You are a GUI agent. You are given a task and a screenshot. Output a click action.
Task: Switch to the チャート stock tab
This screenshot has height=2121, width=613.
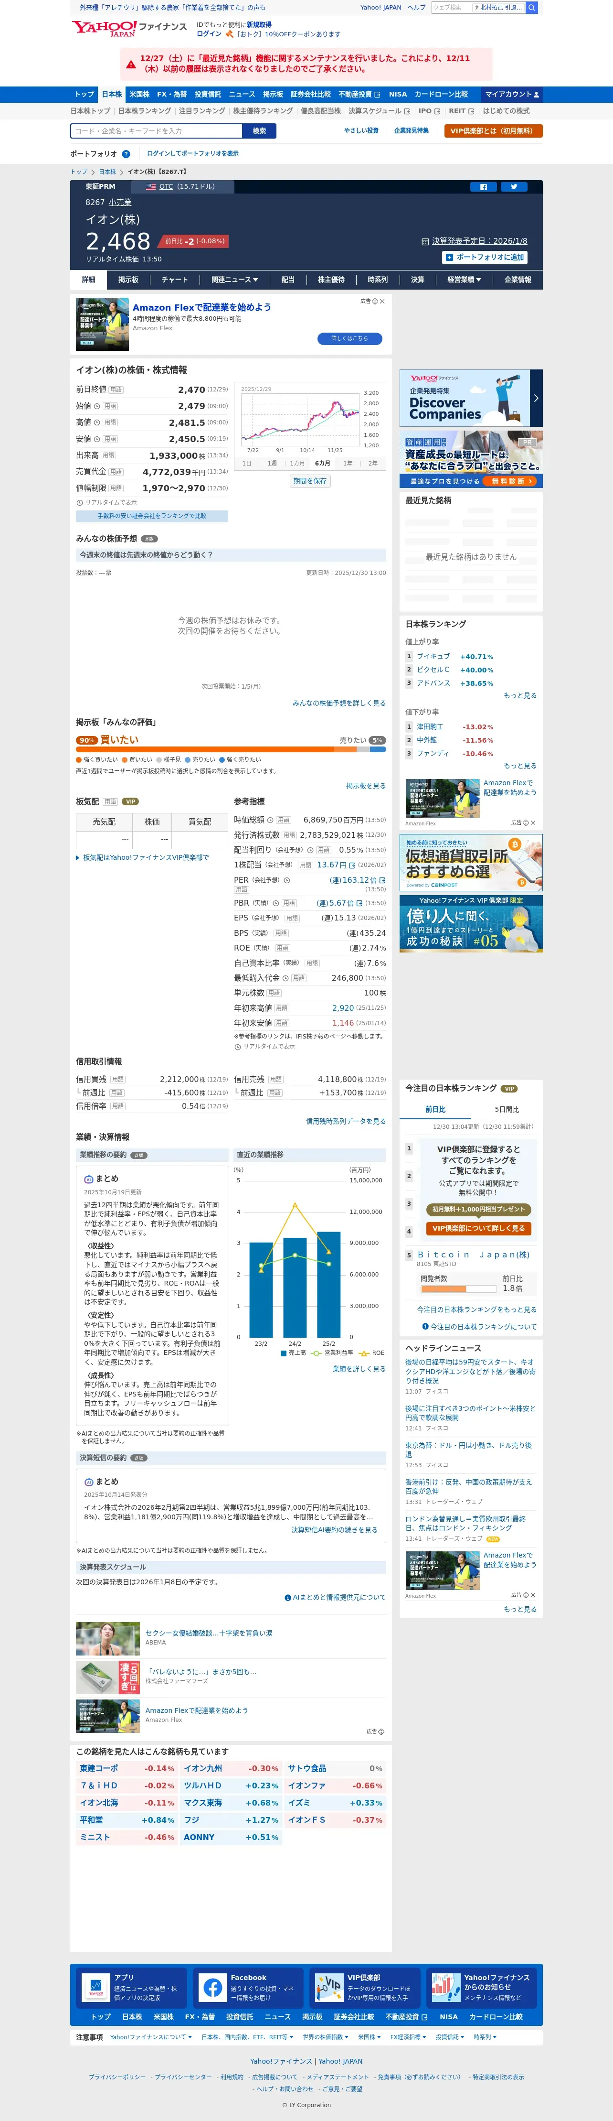pyautogui.click(x=174, y=280)
